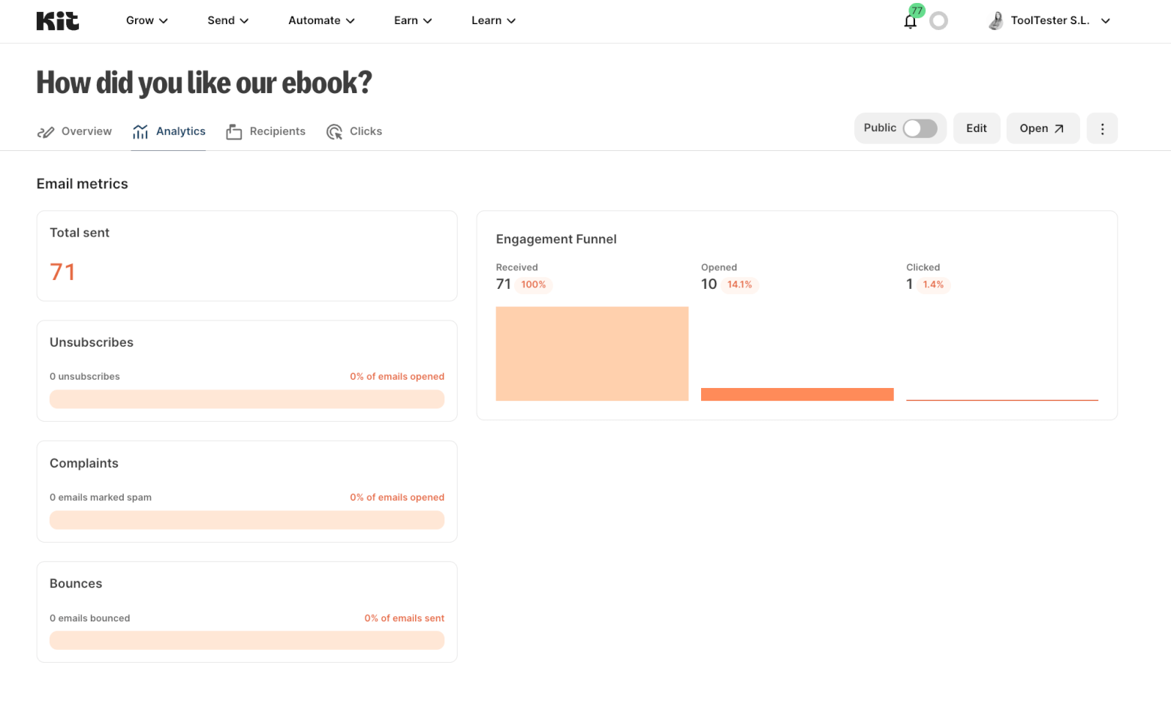
Task: Click the Overview tab link icon
Action: click(x=46, y=132)
